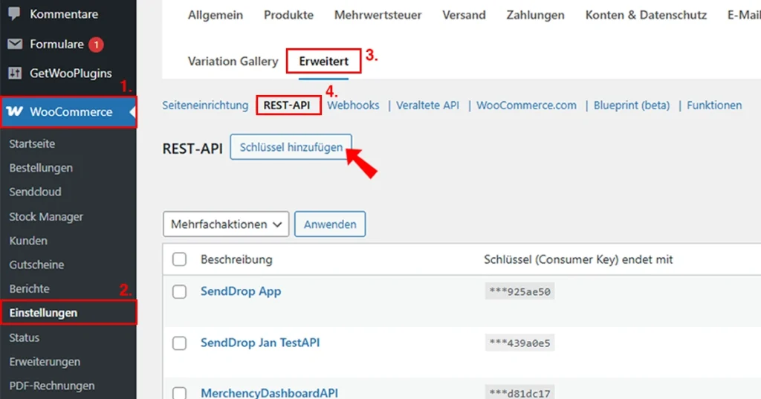Open the Webhooks sub-link
This screenshot has height=399, width=761.
[353, 106]
